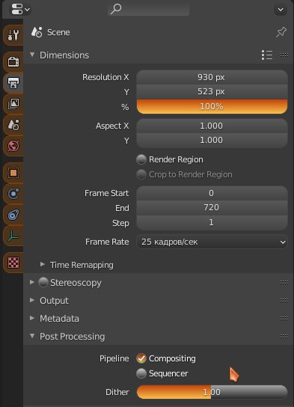Open the Frame Rate dropdown
The height and width of the screenshot is (407, 294).
click(x=212, y=242)
